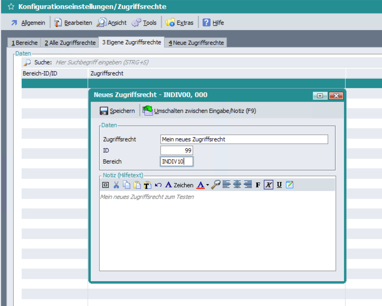Click Umschalten zwischen Eingabe/Notiz button
The height and width of the screenshot is (306, 382).
tap(199, 111)
